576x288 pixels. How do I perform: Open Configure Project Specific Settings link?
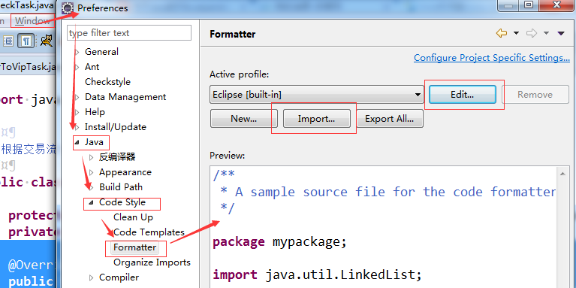coord(492,58)
